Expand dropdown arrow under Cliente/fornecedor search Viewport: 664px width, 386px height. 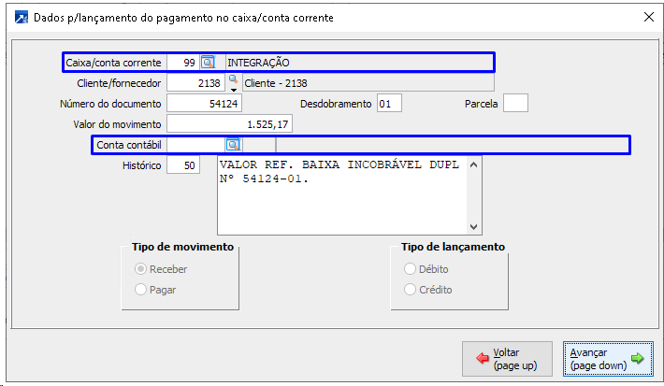[x=233, y=90]
